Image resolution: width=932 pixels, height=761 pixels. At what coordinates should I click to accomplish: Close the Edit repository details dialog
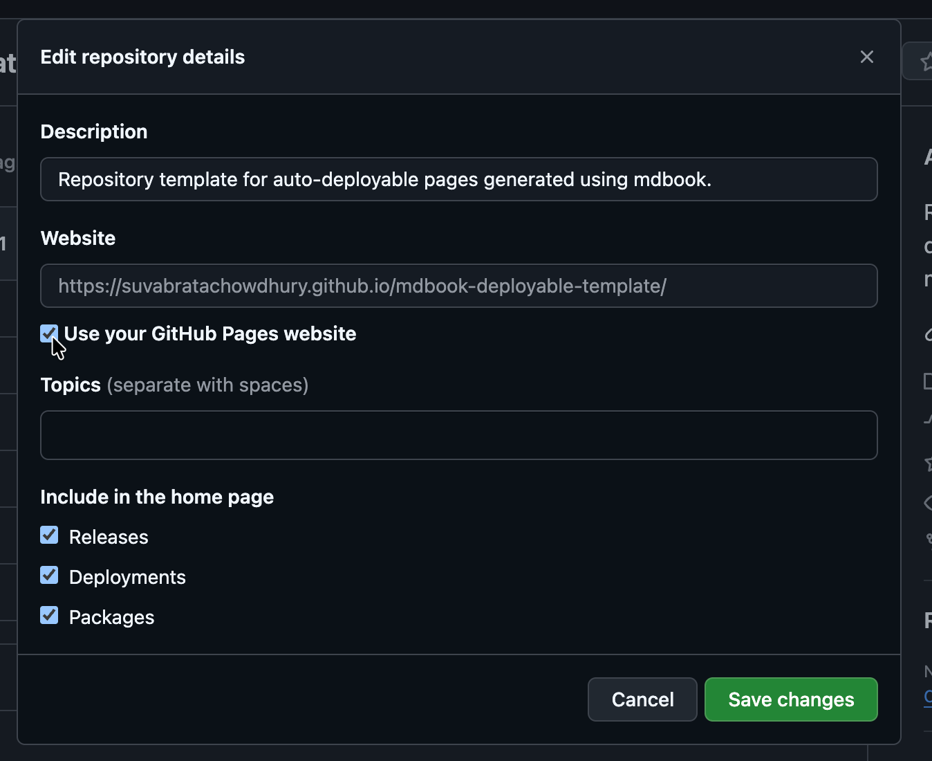867,57
